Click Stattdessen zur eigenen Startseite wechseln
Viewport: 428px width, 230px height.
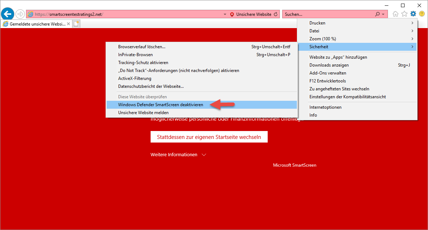pos(209,137)
